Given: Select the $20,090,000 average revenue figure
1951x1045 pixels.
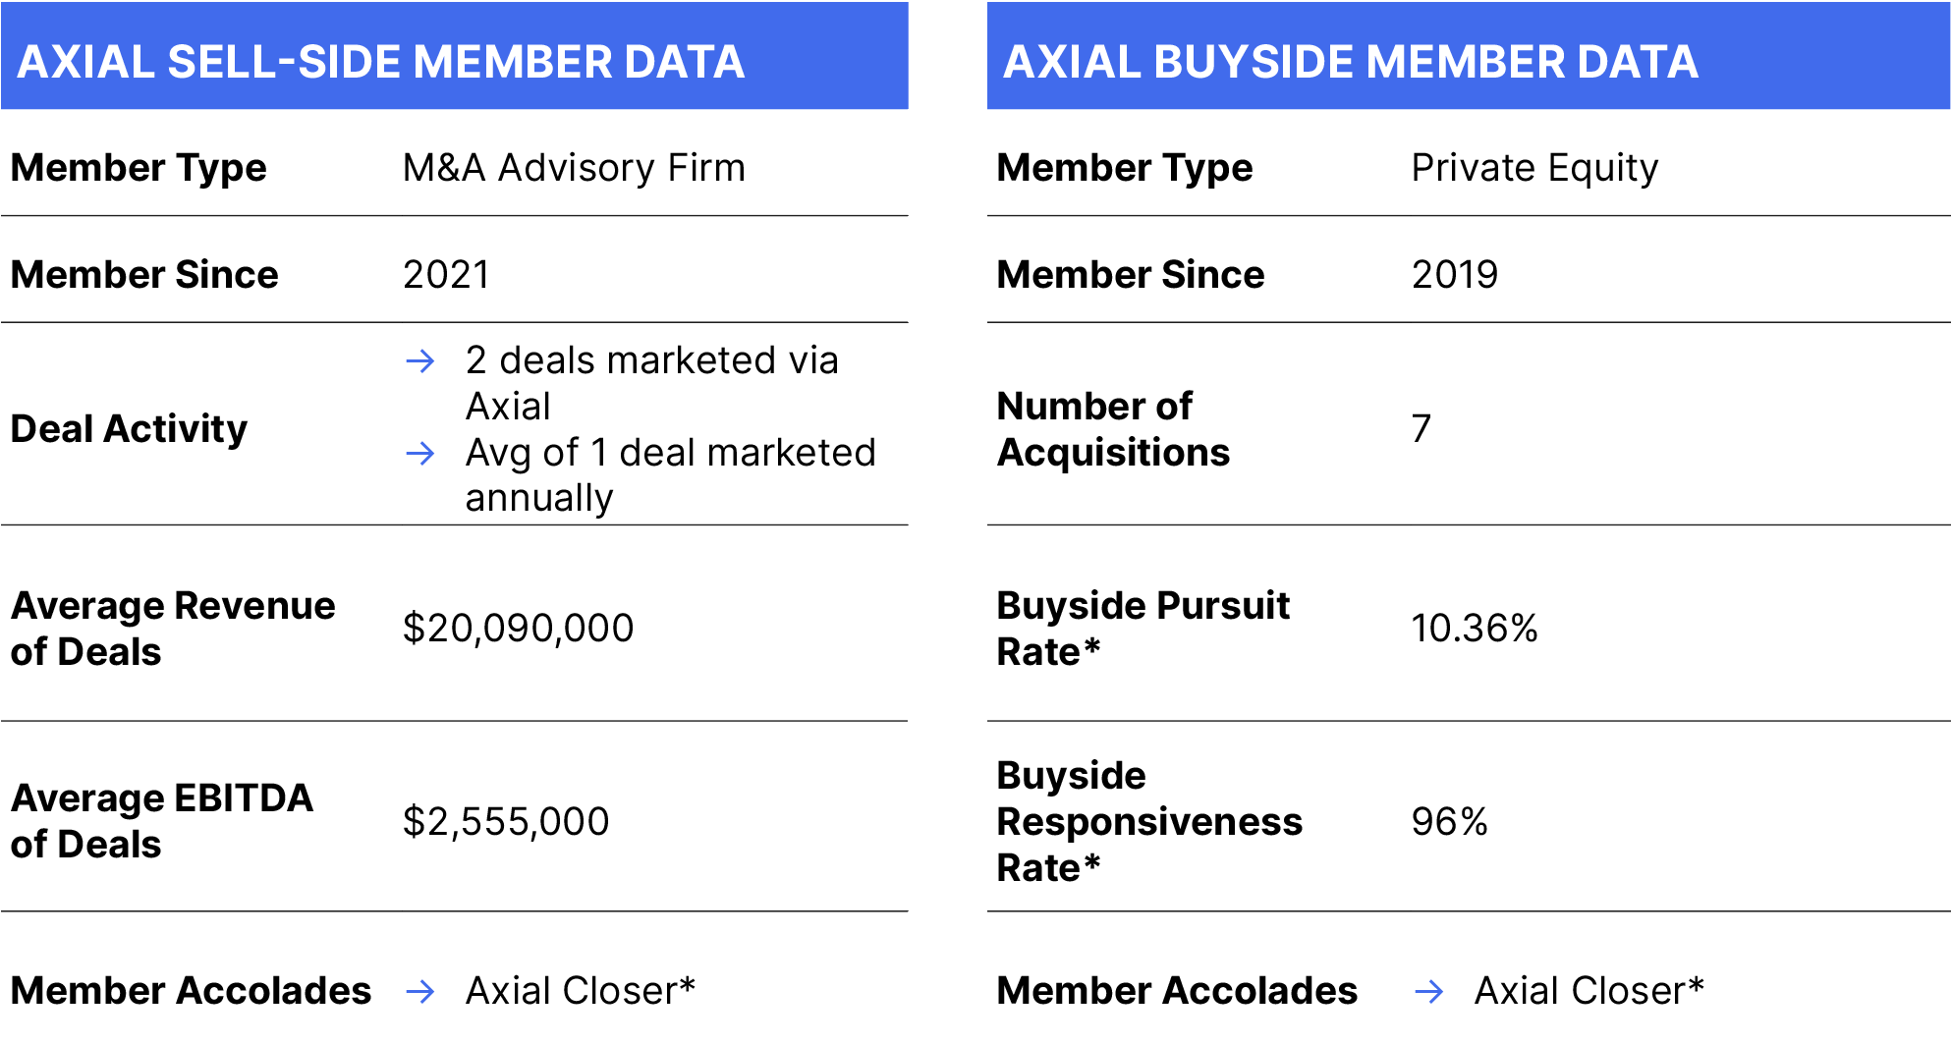Looking at the screenshot, I should 519,629.
